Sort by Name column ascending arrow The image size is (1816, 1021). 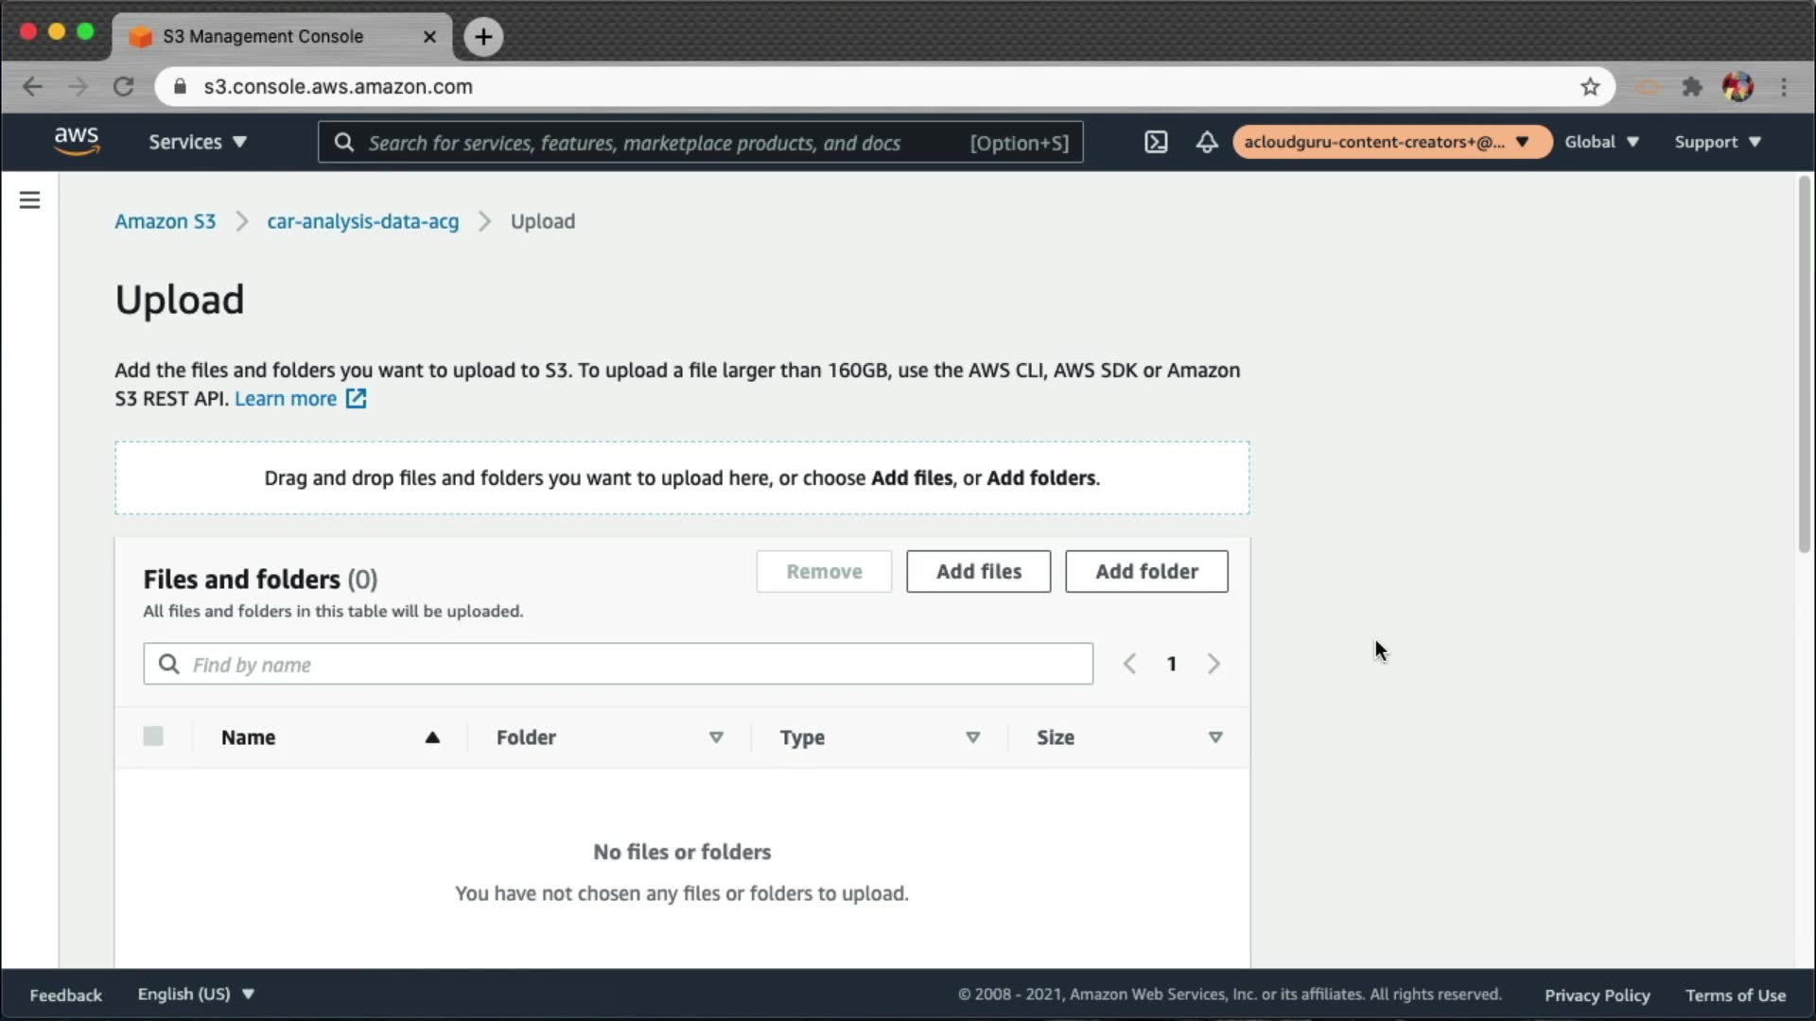pyautogui.click(x=432, y=737)
